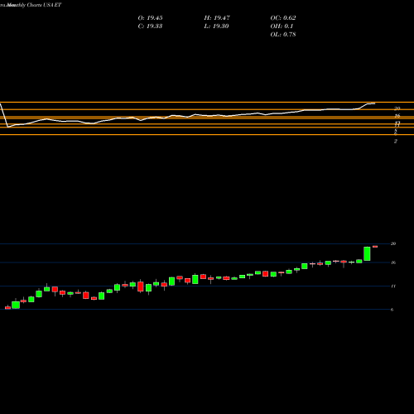Click the final small red candlestick of the series
Viewport: 414px width, 414px height.
375,247
